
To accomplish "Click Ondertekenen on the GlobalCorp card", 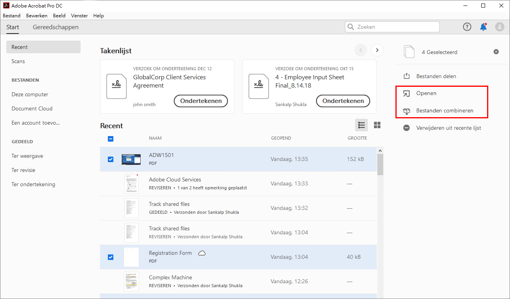I will (201, 101).
